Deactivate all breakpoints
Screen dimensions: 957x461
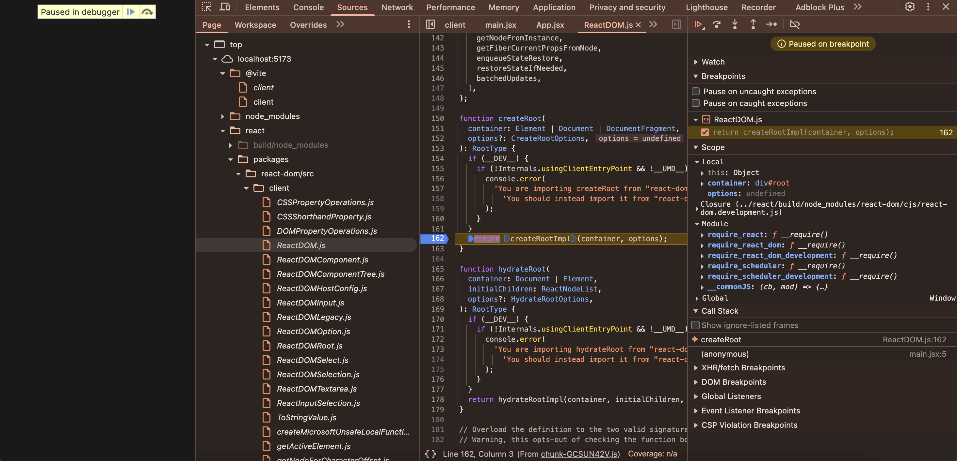point(795,24)
